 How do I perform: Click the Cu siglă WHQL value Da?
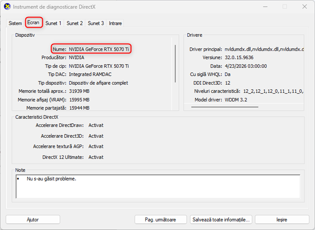(227, 74)
